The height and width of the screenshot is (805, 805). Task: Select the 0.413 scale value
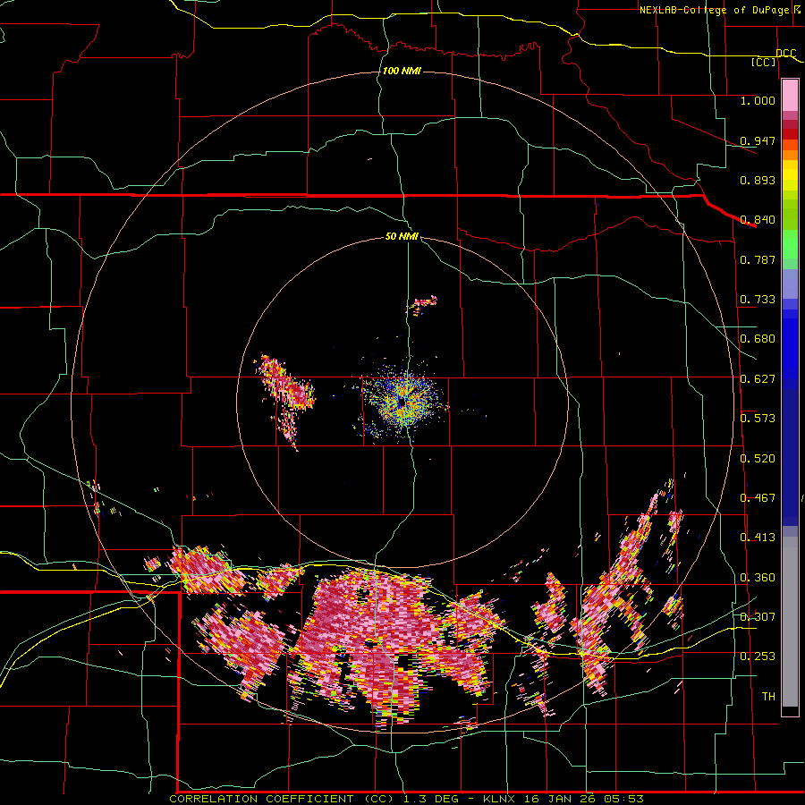click(x=758, y=538)
